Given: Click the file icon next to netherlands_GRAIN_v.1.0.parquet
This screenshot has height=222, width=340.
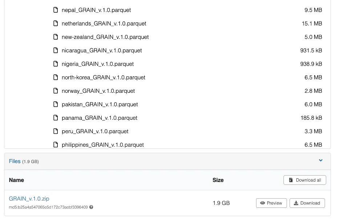Looking at the screenshot, I should (56, 23).
